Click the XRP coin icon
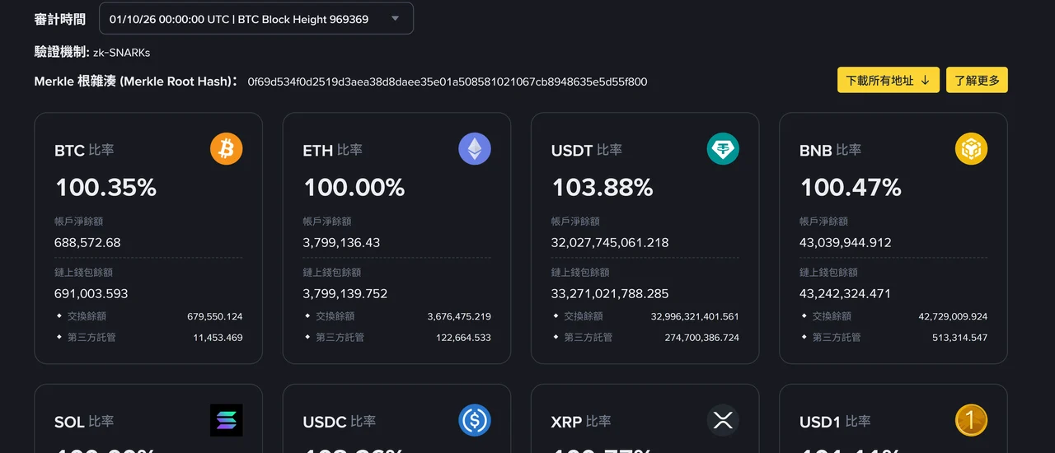The height and width of the screenshot is (453, 1055). (x=723, y=420)
